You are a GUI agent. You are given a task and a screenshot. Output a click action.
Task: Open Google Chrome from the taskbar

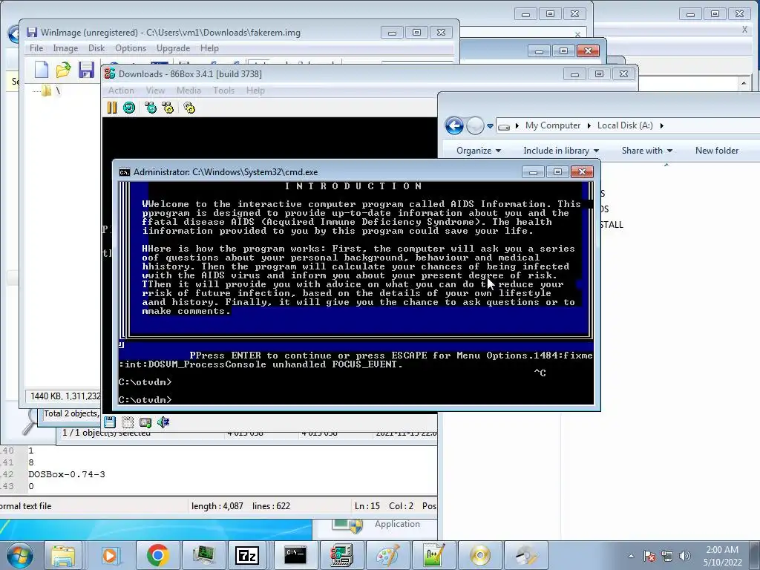(157, 555)
